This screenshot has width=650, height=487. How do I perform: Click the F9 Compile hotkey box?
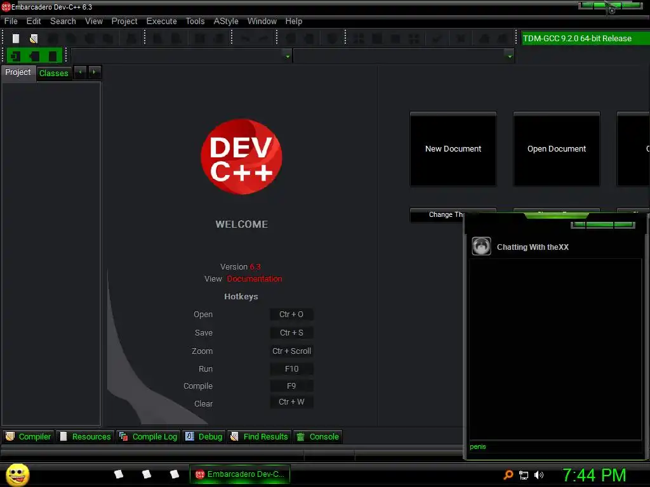[291, 386]
